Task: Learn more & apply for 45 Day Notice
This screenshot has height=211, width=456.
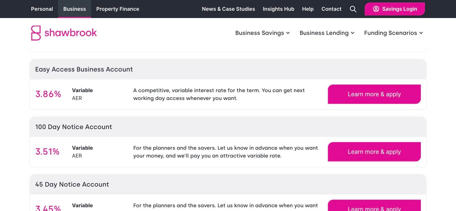Action: [x=374, y=206]
